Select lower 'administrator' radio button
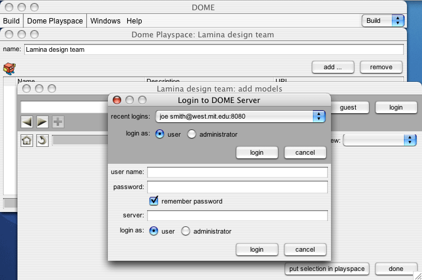This screenshot has height=280, width=422. tap(186, 231)
